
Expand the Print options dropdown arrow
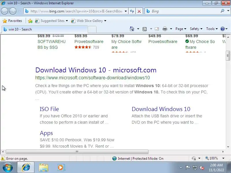tap(171, 29)
